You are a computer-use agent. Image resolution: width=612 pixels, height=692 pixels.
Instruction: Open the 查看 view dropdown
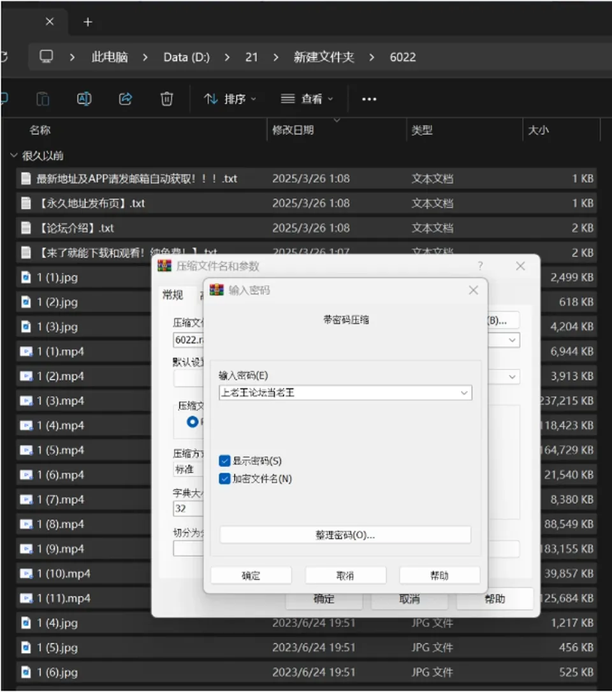click(x=307, y=99)
